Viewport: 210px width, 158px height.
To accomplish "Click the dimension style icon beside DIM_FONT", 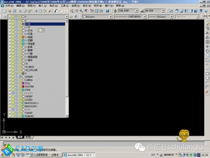I will (x=142, y=11).
